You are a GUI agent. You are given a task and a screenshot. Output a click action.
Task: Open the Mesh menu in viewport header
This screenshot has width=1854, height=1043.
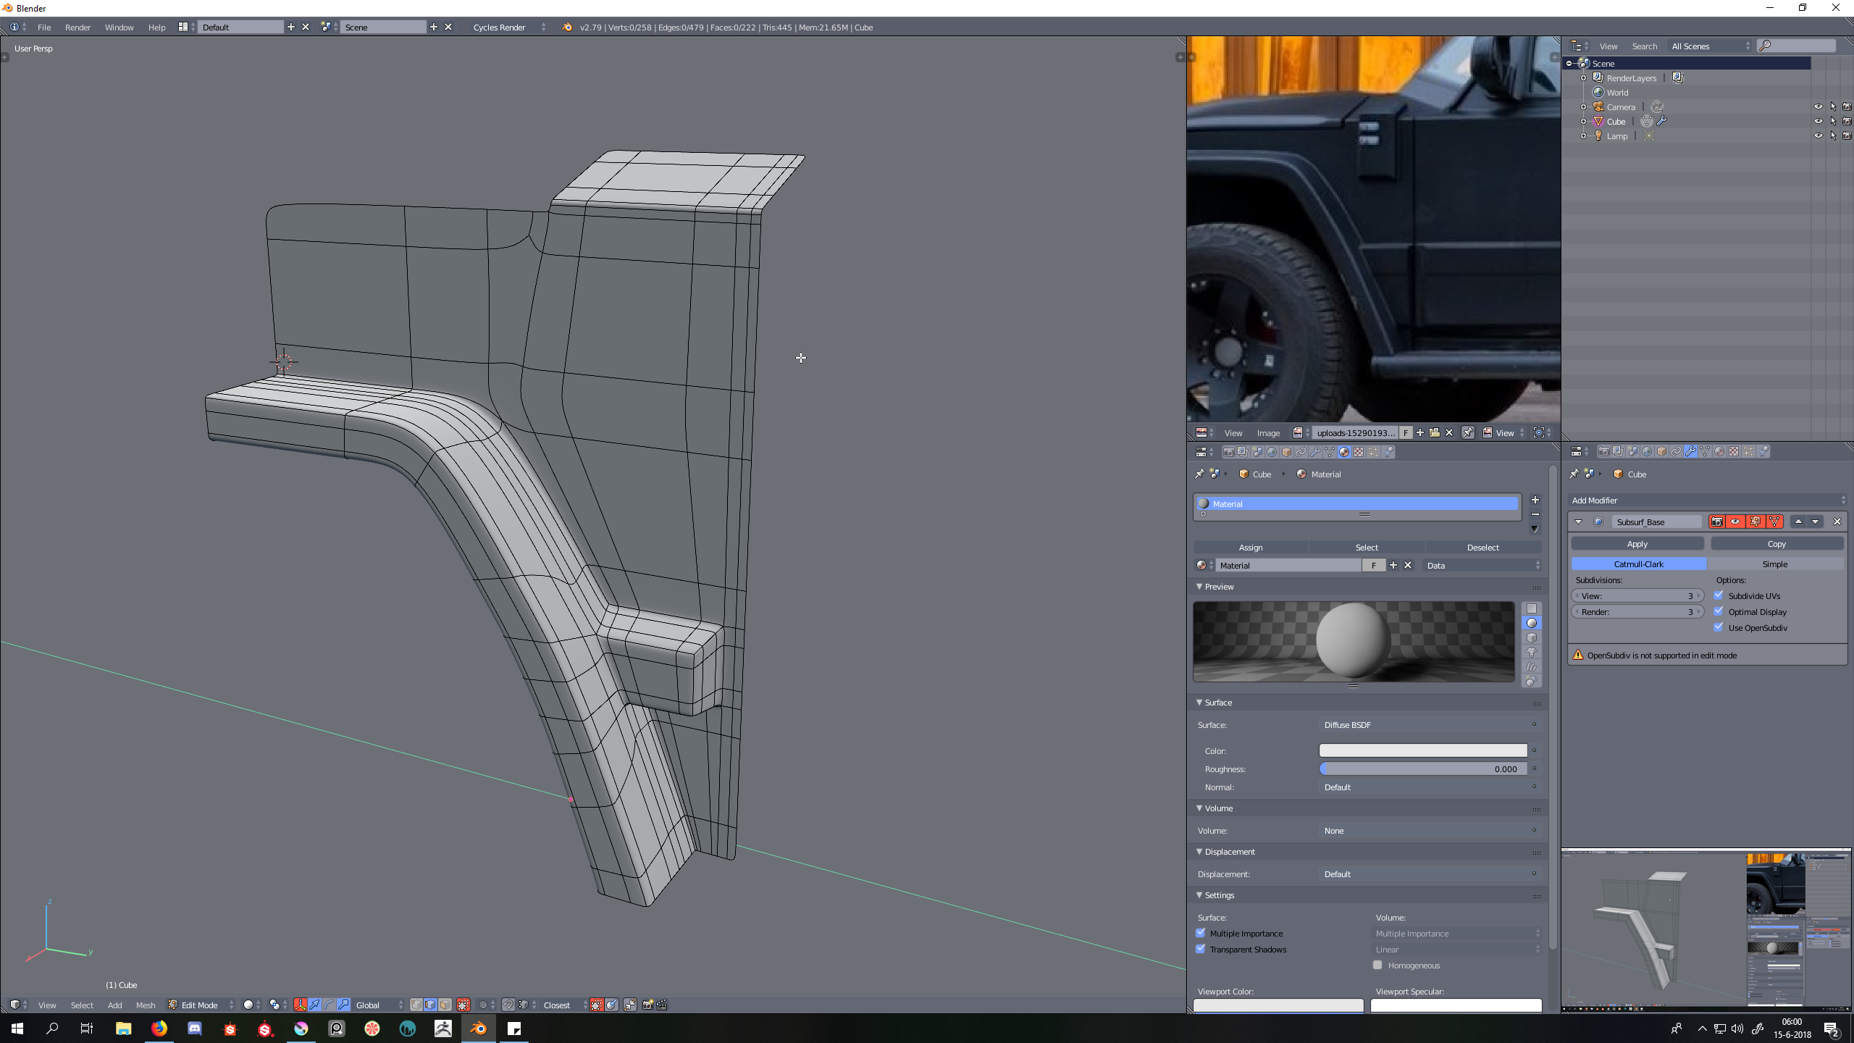pyautogui.click(x=145, y=1005)
